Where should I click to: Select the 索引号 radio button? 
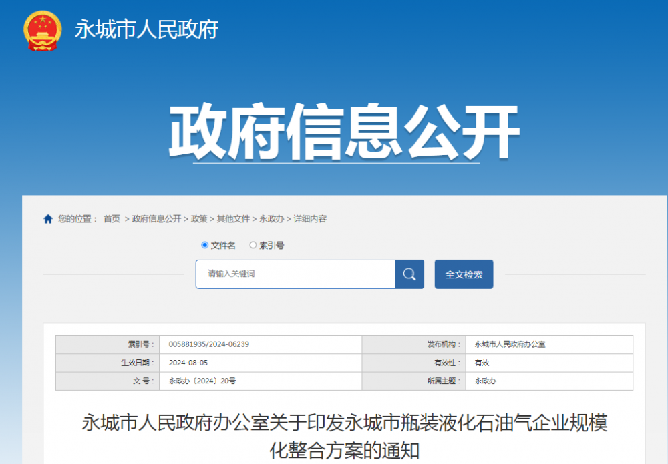click(253, 245)
